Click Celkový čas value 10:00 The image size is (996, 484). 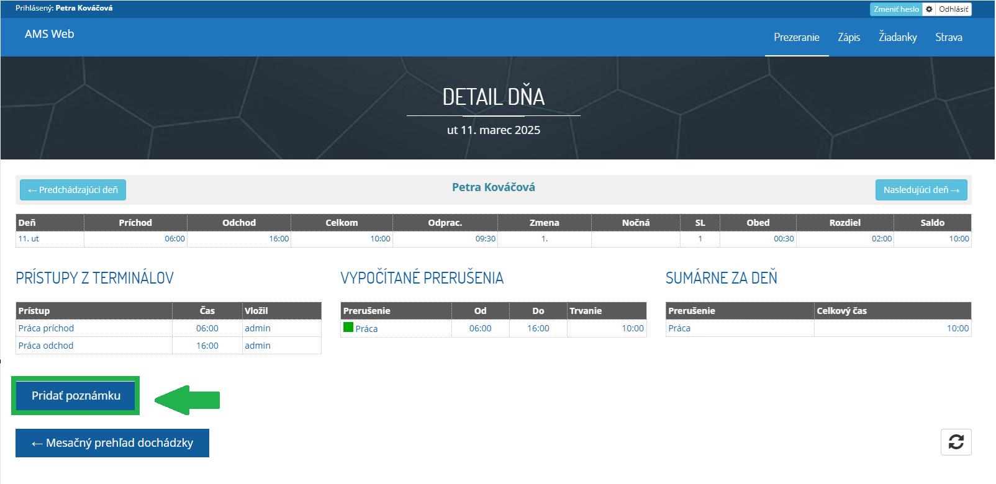coord(958,328)
